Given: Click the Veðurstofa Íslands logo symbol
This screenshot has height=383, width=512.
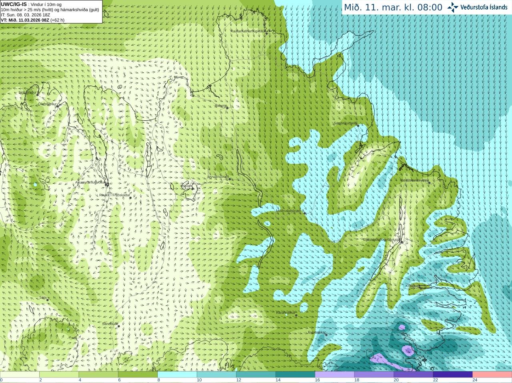Looking at the screenshot, I should (453, 7).
